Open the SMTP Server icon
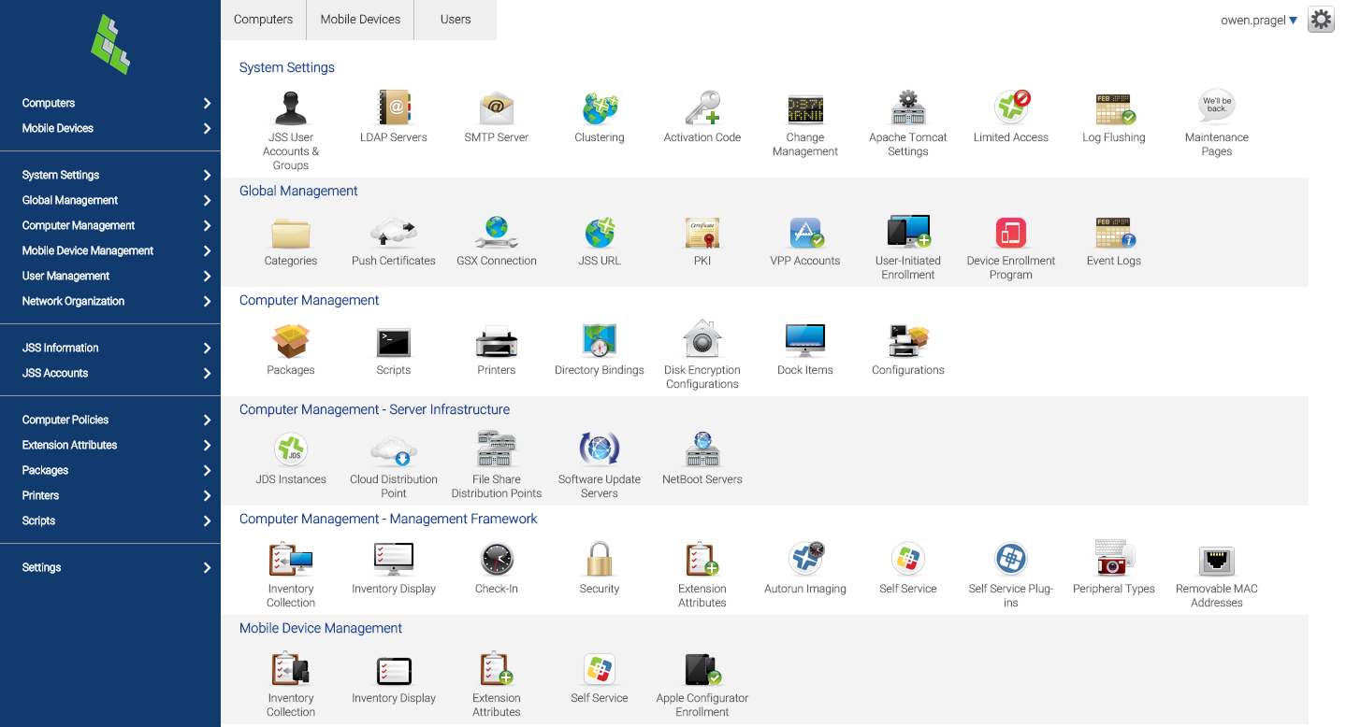The width and height of the screenshot is (1346, 727). [x=497, y=108]
